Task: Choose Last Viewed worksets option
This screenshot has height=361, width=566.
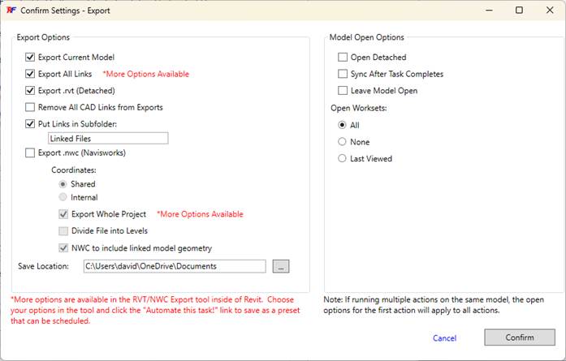Action: pyautogui.click(x=343, y=159)
